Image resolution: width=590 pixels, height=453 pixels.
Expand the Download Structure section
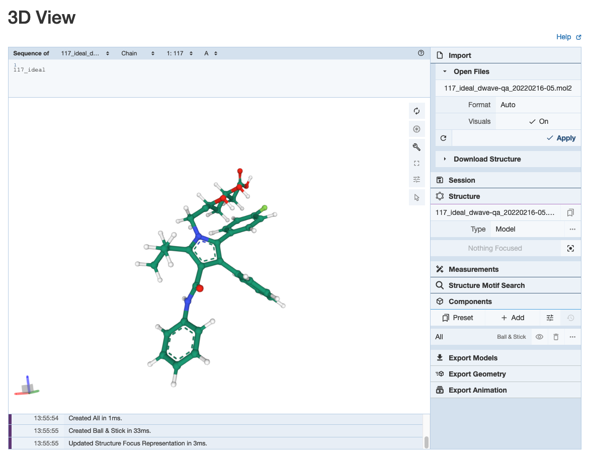[x=487, y=159]
